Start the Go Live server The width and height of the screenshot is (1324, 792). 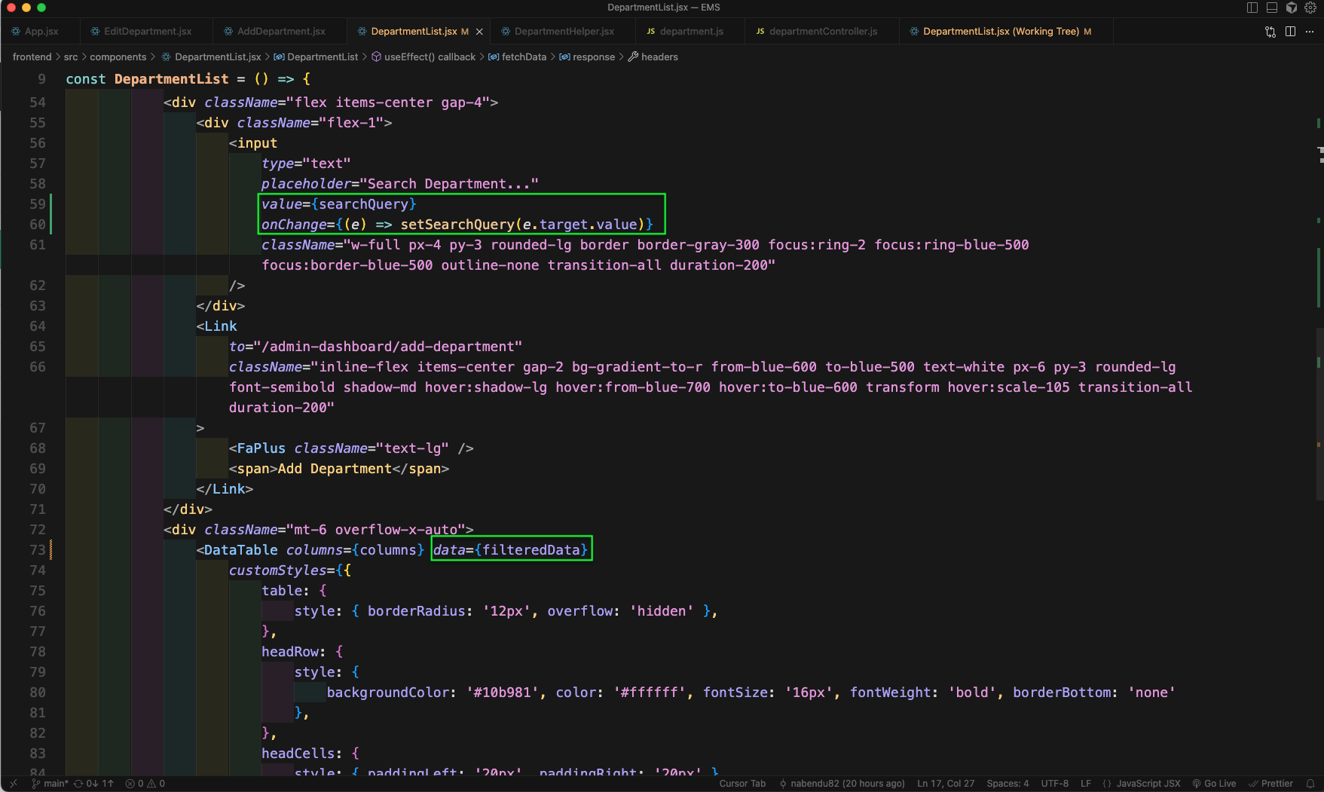[x=1214, y=784]
